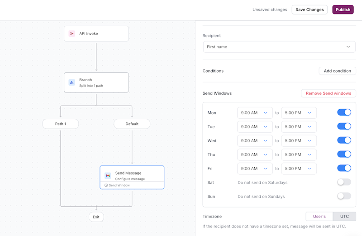Enable sending on Saturdays
362x236 pixels.
pyautogui.click(x=344, y=182)
